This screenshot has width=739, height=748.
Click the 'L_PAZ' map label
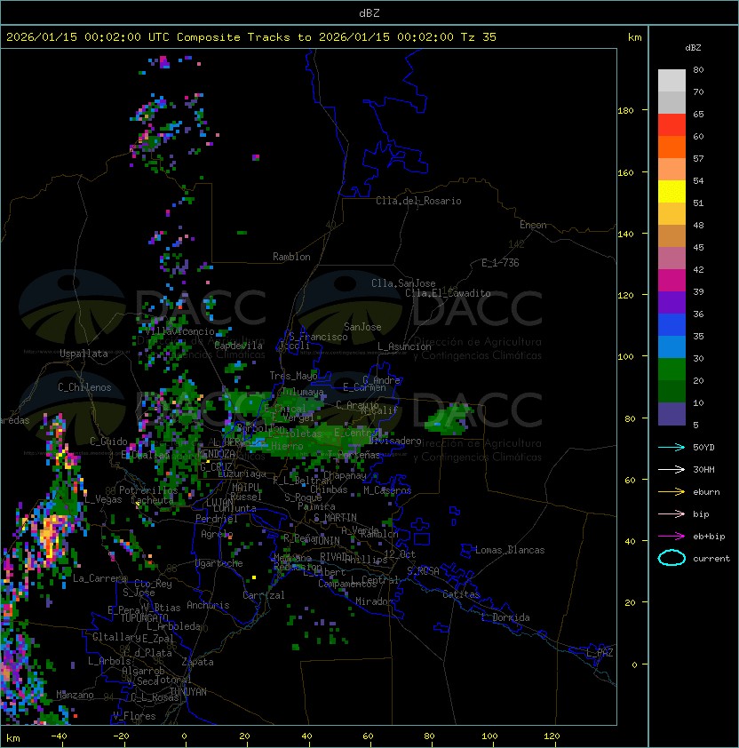(600, 653)
